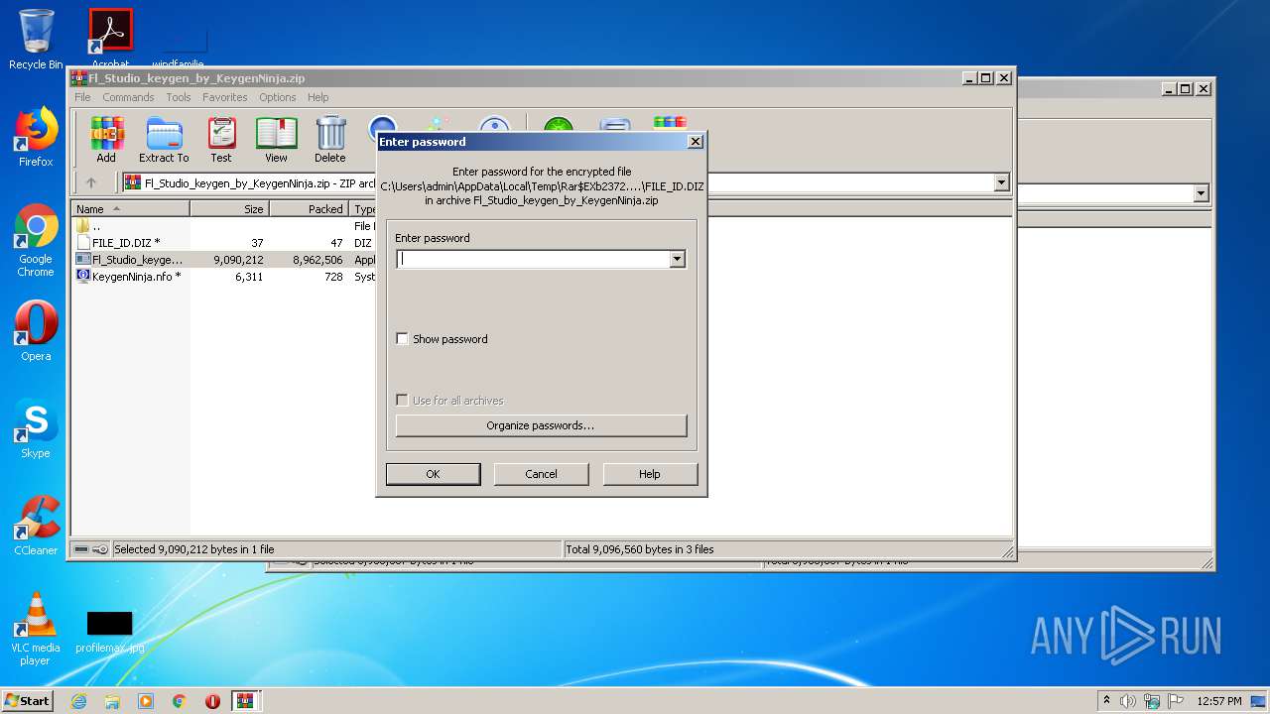Click 'Selected 9,090,212 bytes in 1 file' status
The height and width of the screenshot is (714, 1270).
(194, 549)
